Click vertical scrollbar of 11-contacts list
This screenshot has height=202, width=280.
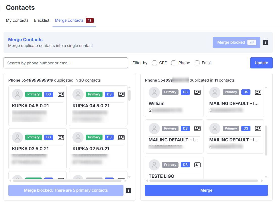pyautogui.click(x=266, y=140)
